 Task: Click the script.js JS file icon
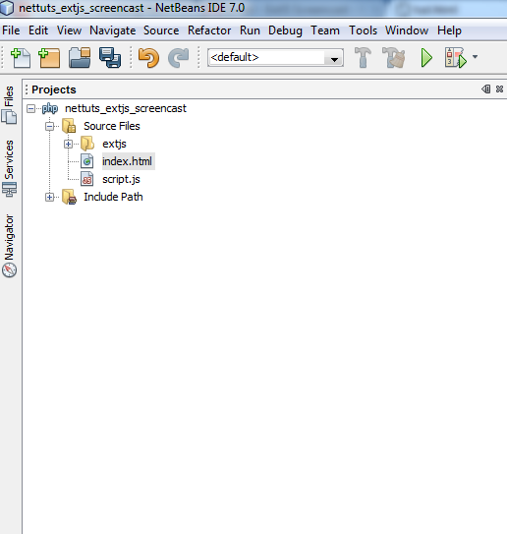pyautogui.click(x=87, y=179)
